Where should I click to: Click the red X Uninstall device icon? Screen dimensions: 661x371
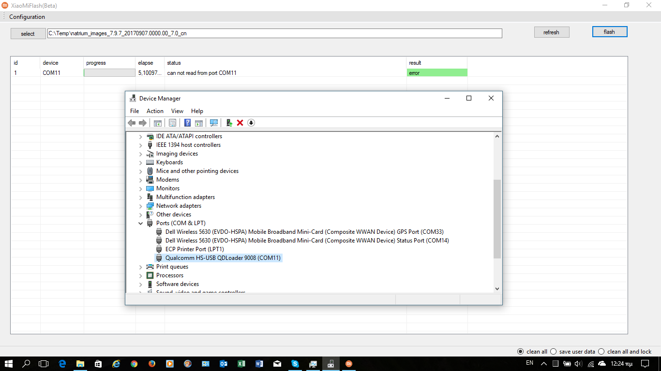(x=240, y=123)
